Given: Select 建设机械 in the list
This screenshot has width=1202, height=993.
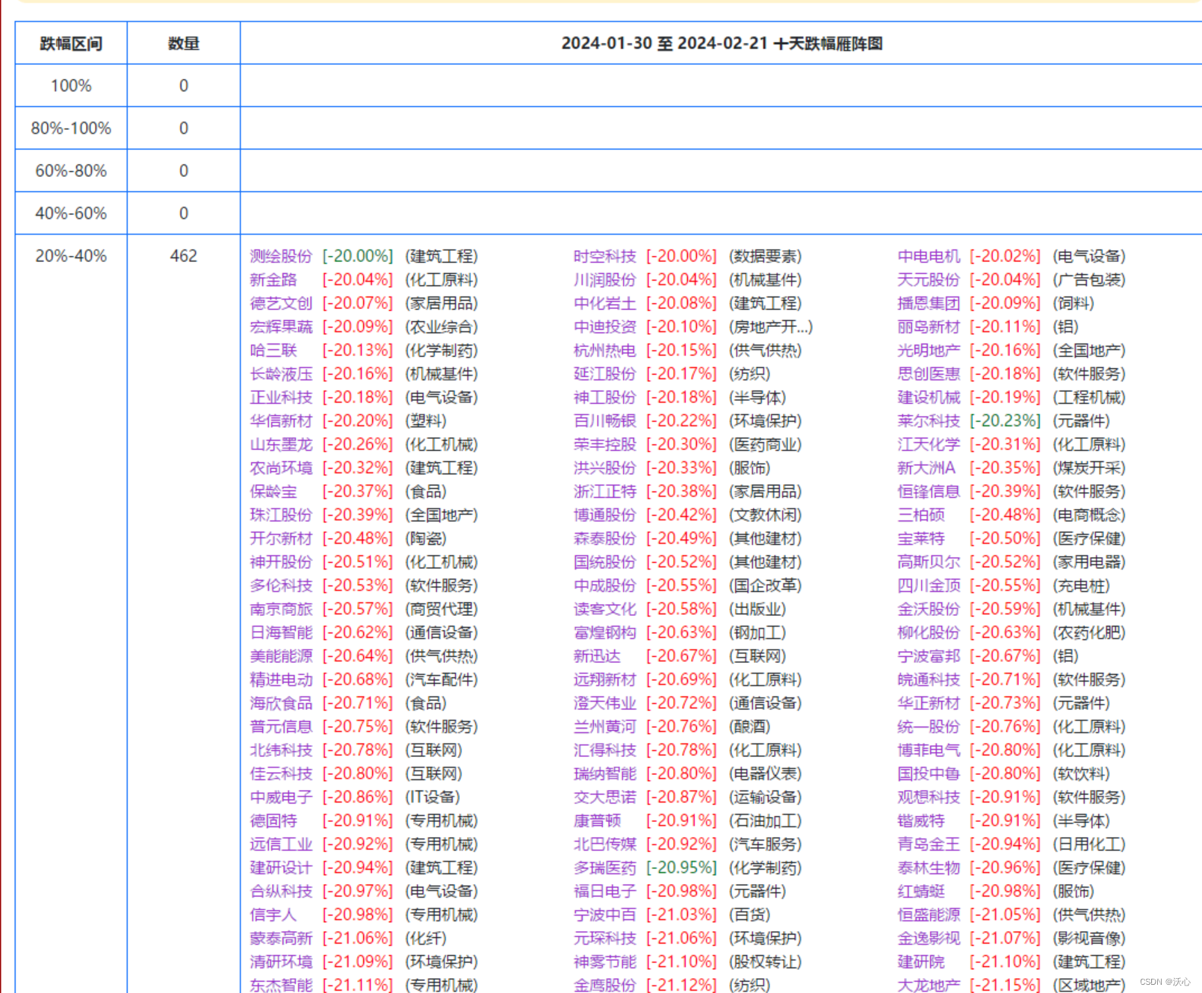Looking at the screenshot, I should coord(929,397).
